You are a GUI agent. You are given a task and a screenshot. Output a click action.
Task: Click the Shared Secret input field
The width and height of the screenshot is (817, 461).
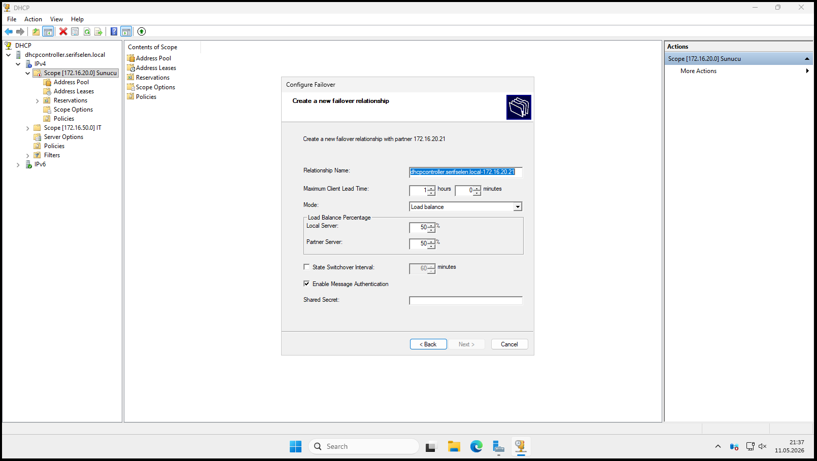coord(465,301)
